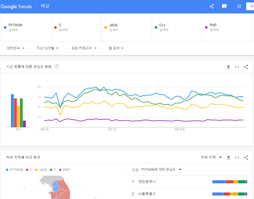Open the 모든 카테고리 dropdown
The width and height of the screenshot is (254, 199).
pyautogui.click(x=84, y=48)
